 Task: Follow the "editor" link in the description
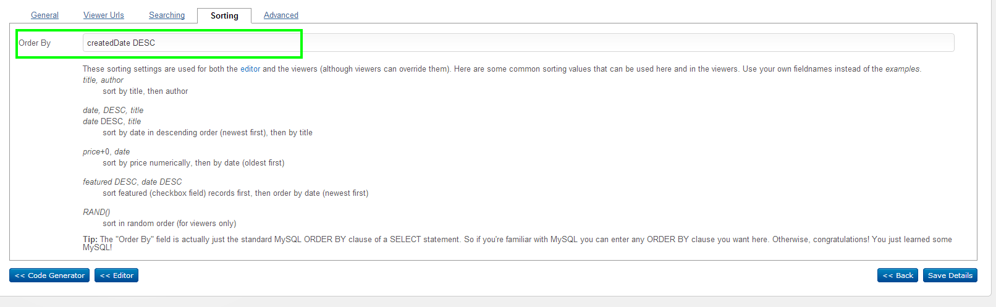(x=250, y=69)
